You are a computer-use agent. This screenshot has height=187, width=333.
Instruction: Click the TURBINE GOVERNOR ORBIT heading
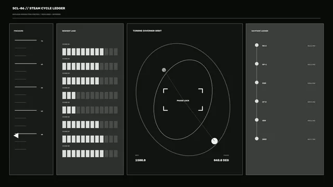tap(147, 31)
